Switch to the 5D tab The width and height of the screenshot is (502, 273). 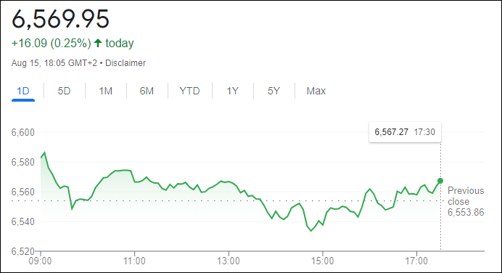pos(64,91)
